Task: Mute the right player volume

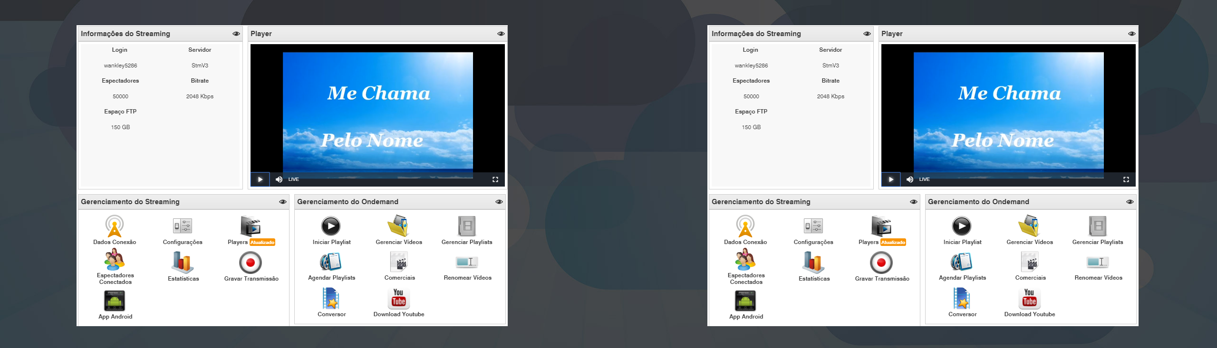Action: [910, 179]
